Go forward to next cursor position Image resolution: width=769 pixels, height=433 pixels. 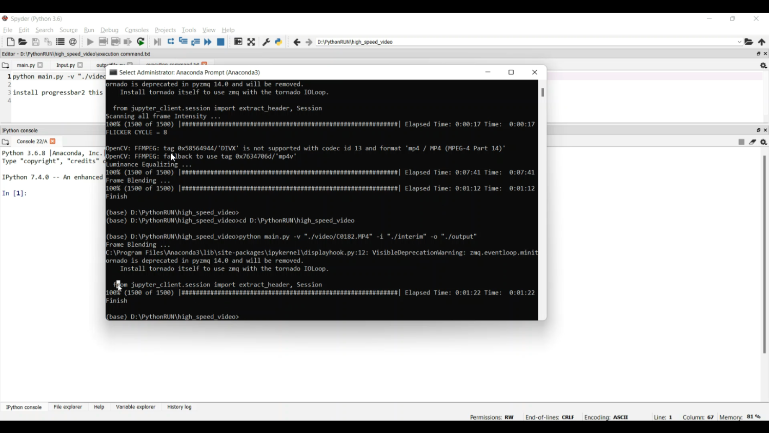[x=309, y=42]
